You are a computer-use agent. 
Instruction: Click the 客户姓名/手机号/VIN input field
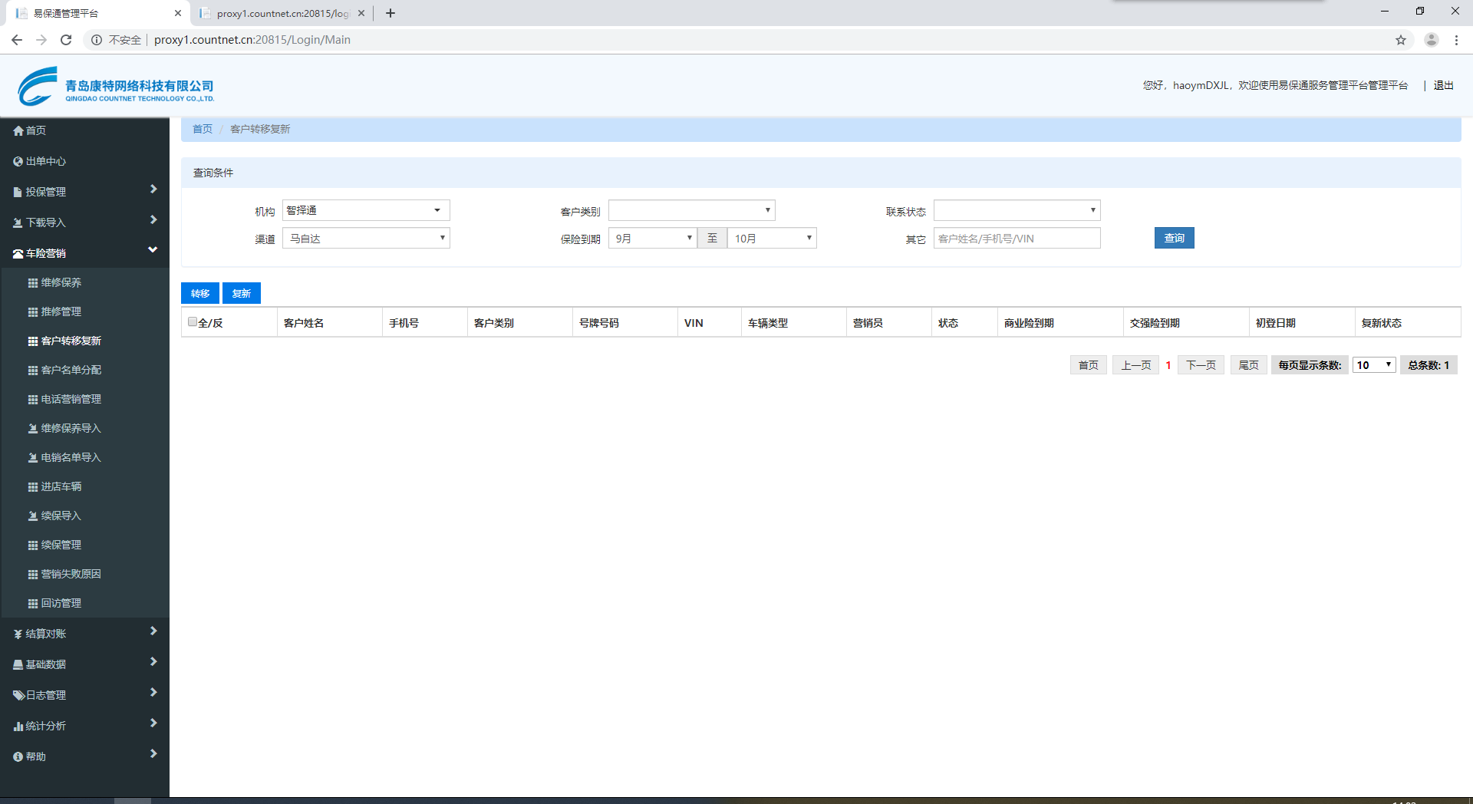(1017, 239)
